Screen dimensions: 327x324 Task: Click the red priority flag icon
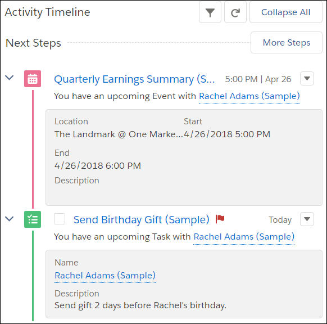pos(220,219)
